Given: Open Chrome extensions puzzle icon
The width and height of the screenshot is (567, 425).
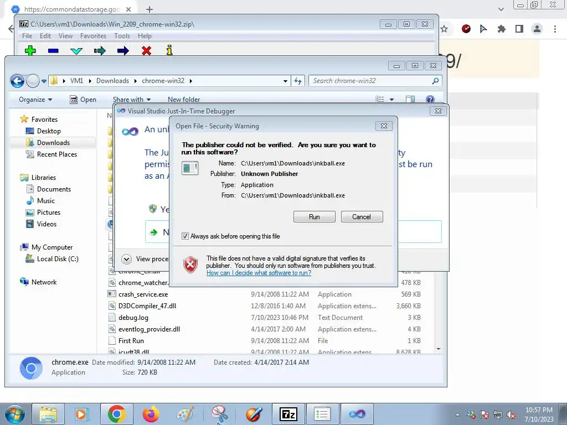Looking at the screenshot, I should (501, 29).
